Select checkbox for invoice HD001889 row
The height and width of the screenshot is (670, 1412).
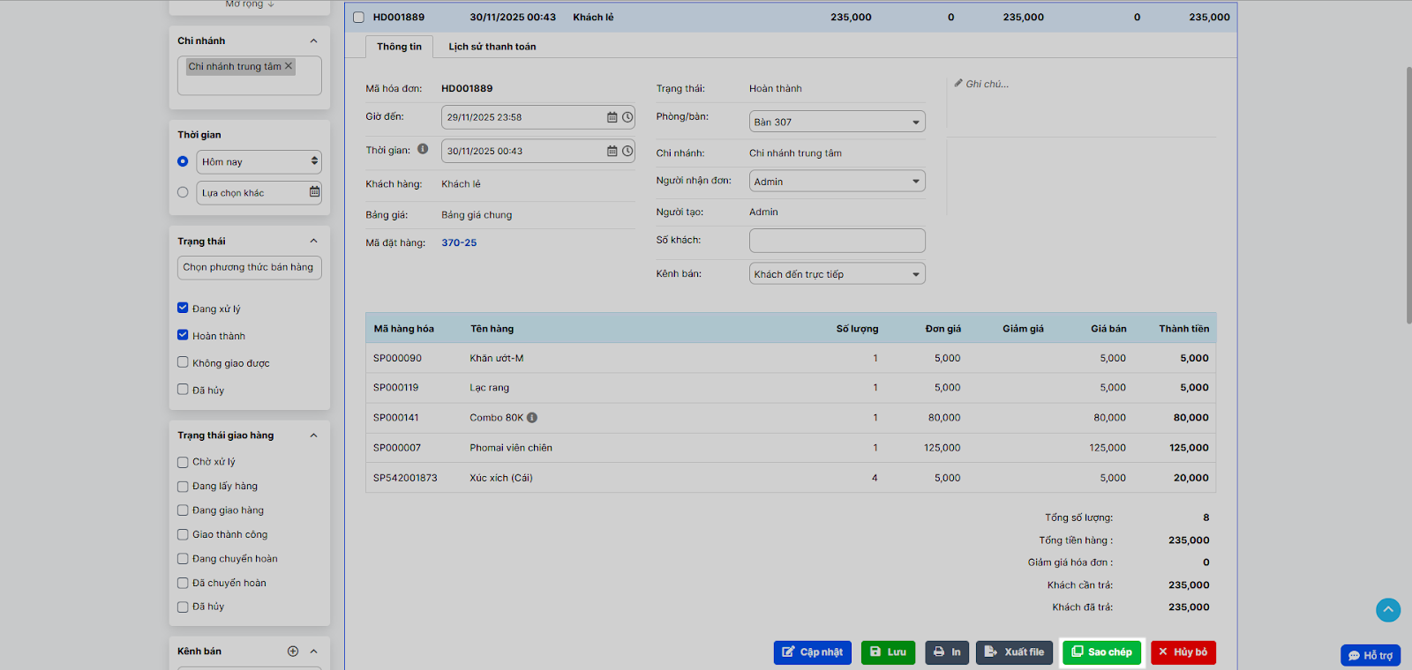[x=358, y=17]
